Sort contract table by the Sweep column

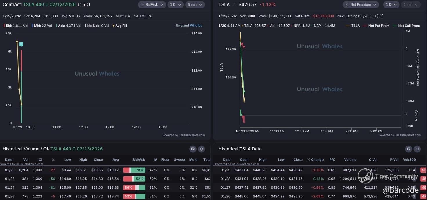click(x=179, y=160)
